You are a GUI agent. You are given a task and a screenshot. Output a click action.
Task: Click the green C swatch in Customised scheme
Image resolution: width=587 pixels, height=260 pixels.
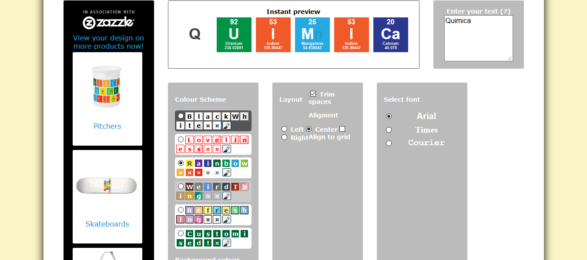coord(189,234)
